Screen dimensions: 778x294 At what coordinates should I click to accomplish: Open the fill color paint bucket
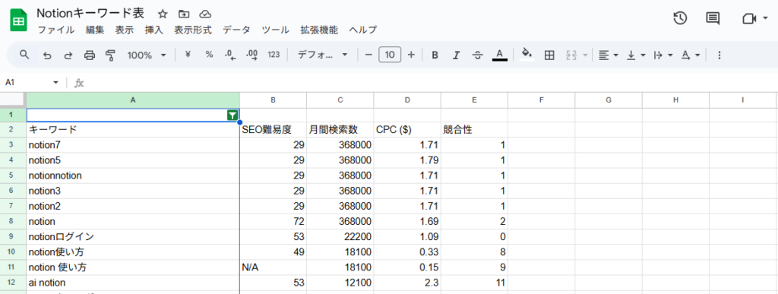[x=527, y=54]
